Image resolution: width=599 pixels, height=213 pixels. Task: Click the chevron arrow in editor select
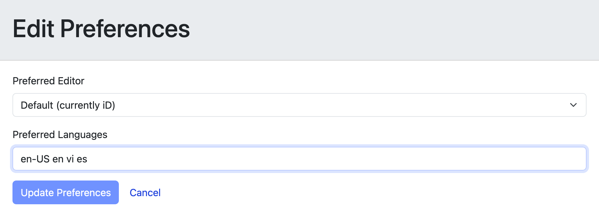tap(573, 105)
